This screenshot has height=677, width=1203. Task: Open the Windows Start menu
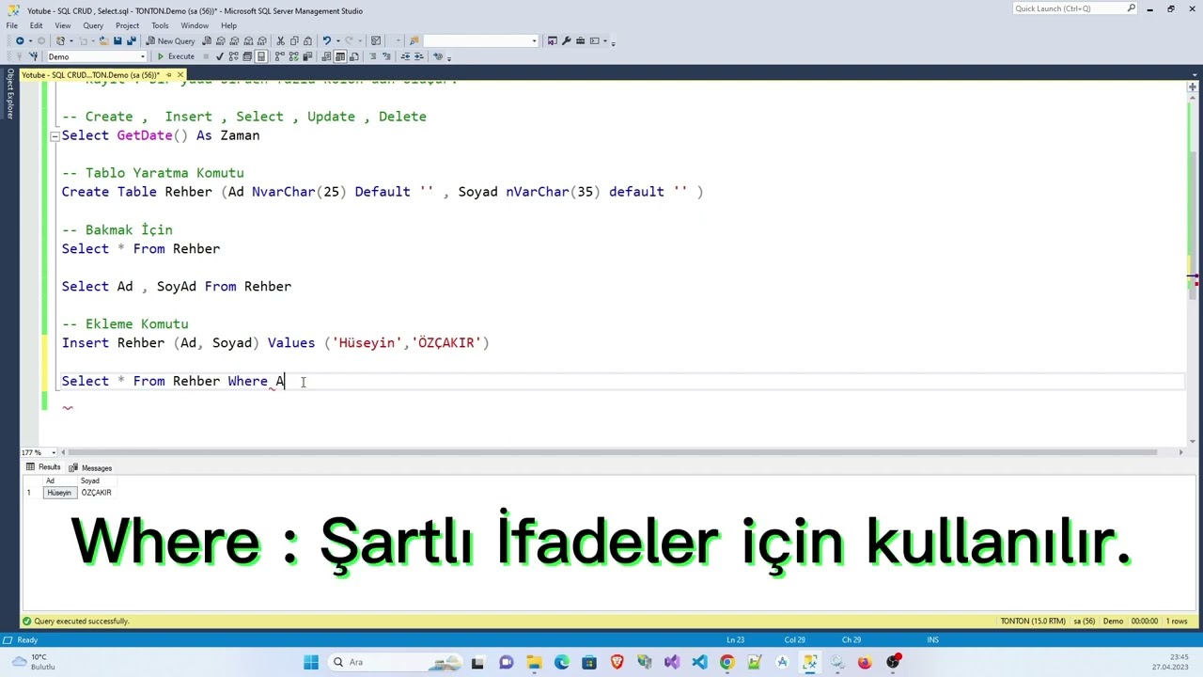[310, 662]
